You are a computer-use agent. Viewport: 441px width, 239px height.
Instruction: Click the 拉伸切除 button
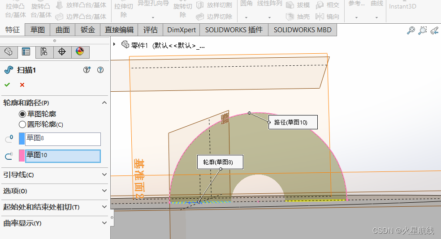124,10
